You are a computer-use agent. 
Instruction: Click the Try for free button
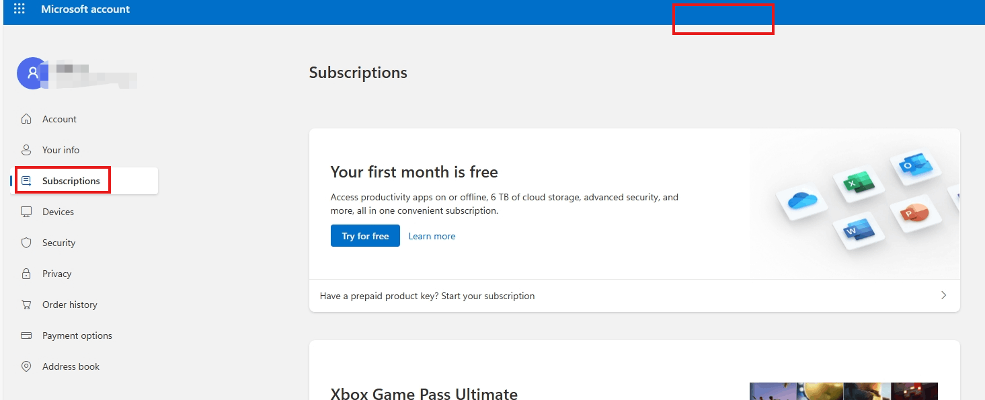365,236
